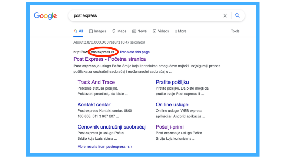Open the Pošalji-primi sitelink

[x=169, y=127]
